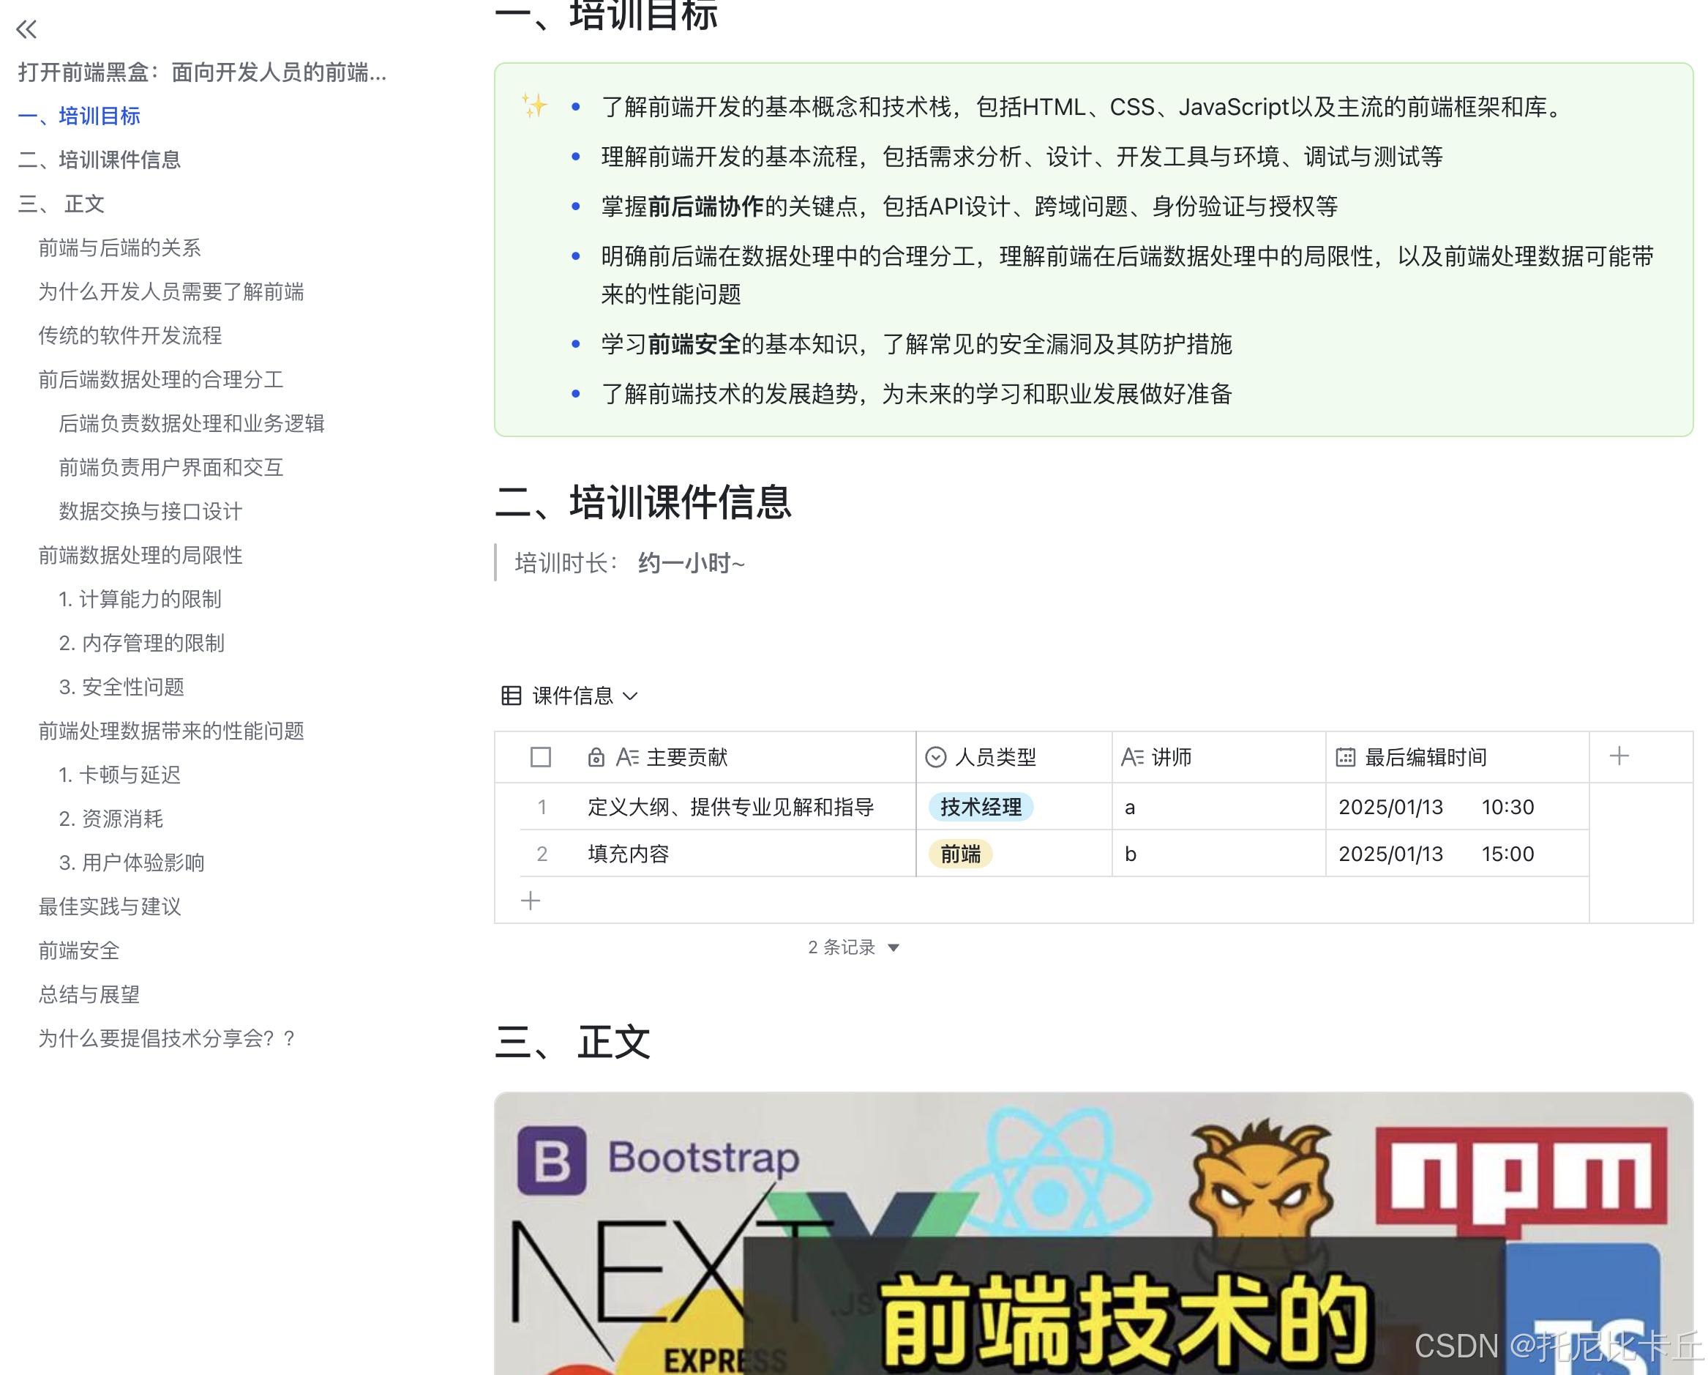
Task: Go to 前端负责用户界面和交互 section
Action: click(x=171, y=467)
